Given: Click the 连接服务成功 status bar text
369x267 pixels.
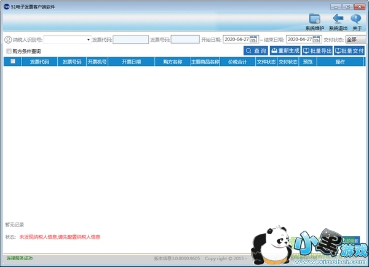Looking at the screenshot, I should coord(20,258).
